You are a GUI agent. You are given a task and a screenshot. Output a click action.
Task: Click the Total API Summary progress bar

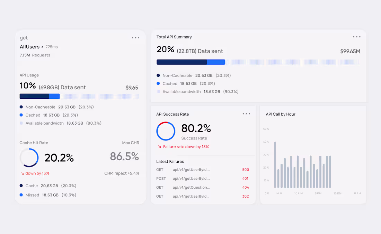pos(258,62)
